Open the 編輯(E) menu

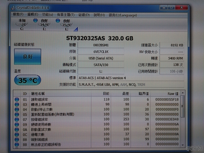33,15
